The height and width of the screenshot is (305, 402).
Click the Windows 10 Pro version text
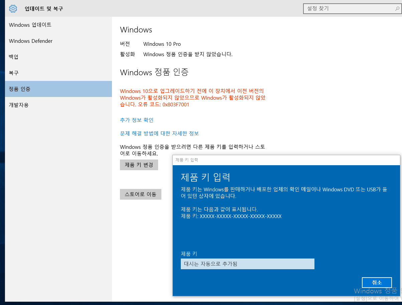point(162,44)
